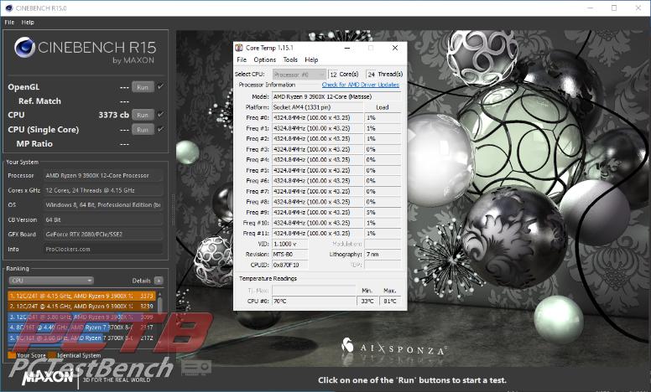This screenshot has height=392, width=651.
Task: Click the CB Version 64 Bit field
Action: 103,219
